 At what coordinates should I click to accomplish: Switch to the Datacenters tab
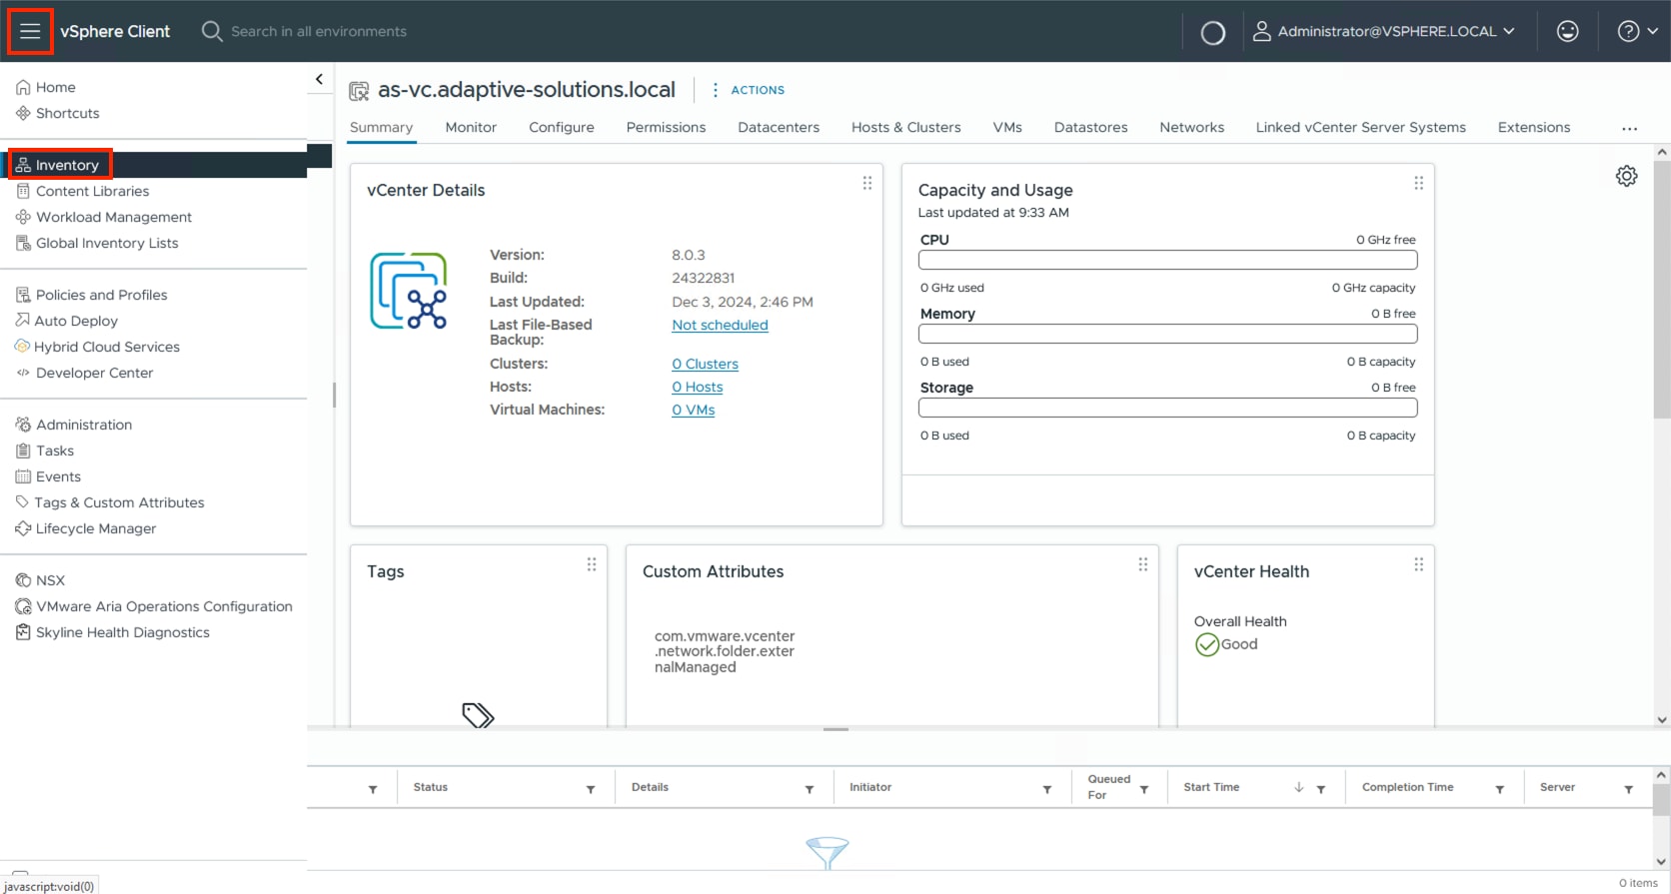[779, 127]
